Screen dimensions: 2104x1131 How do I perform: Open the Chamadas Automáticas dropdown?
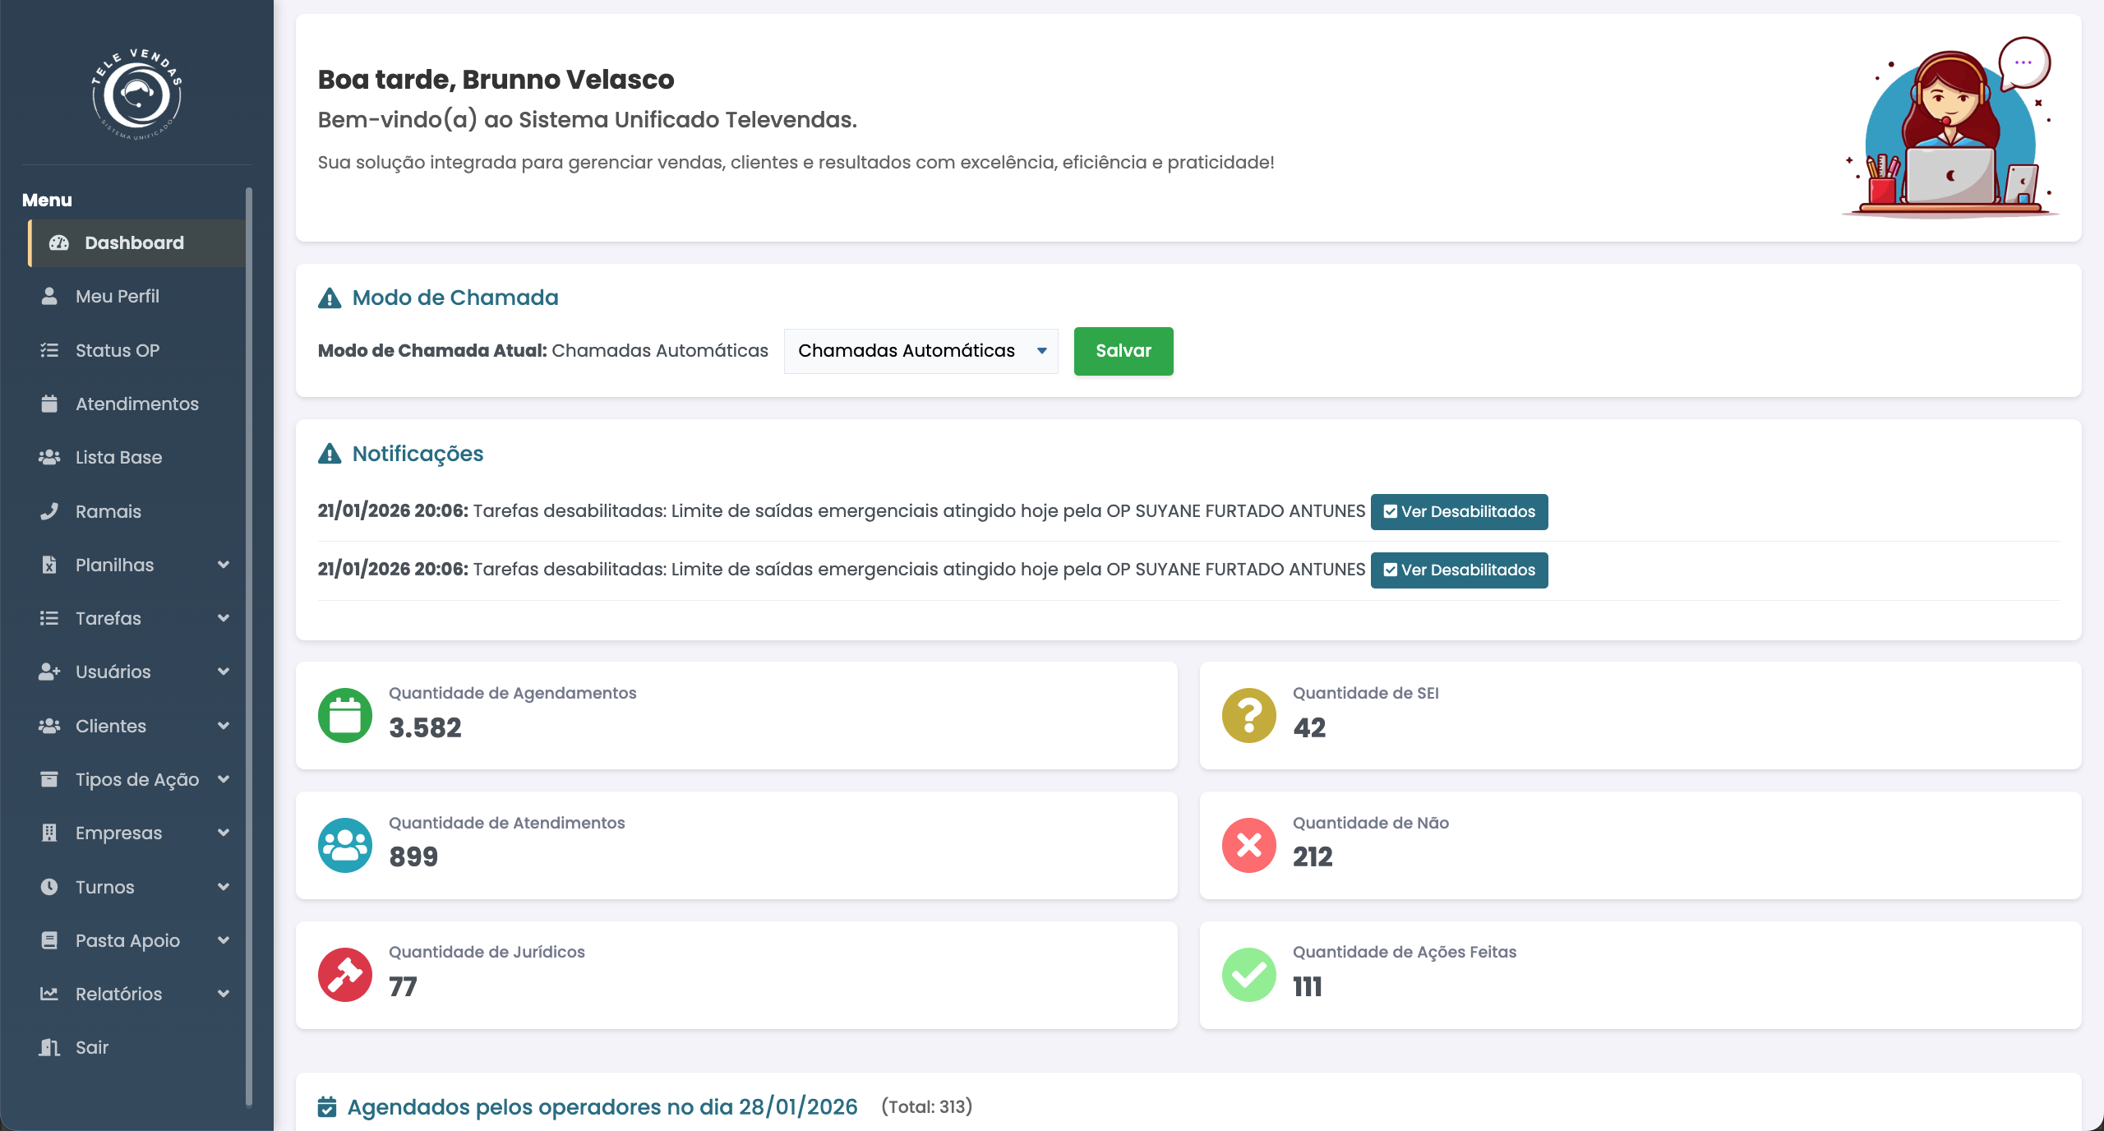pyautogui.click(x=920, y=351)
